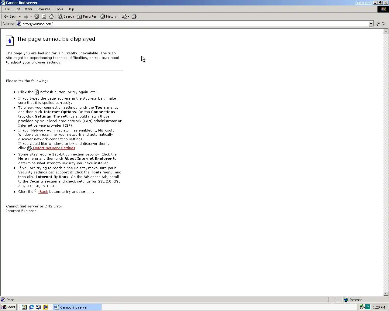Image resolution: width=389 pixels, height=311 pixels.
Task: Click the info icon beside page heading
Action: tap(10, 40)
